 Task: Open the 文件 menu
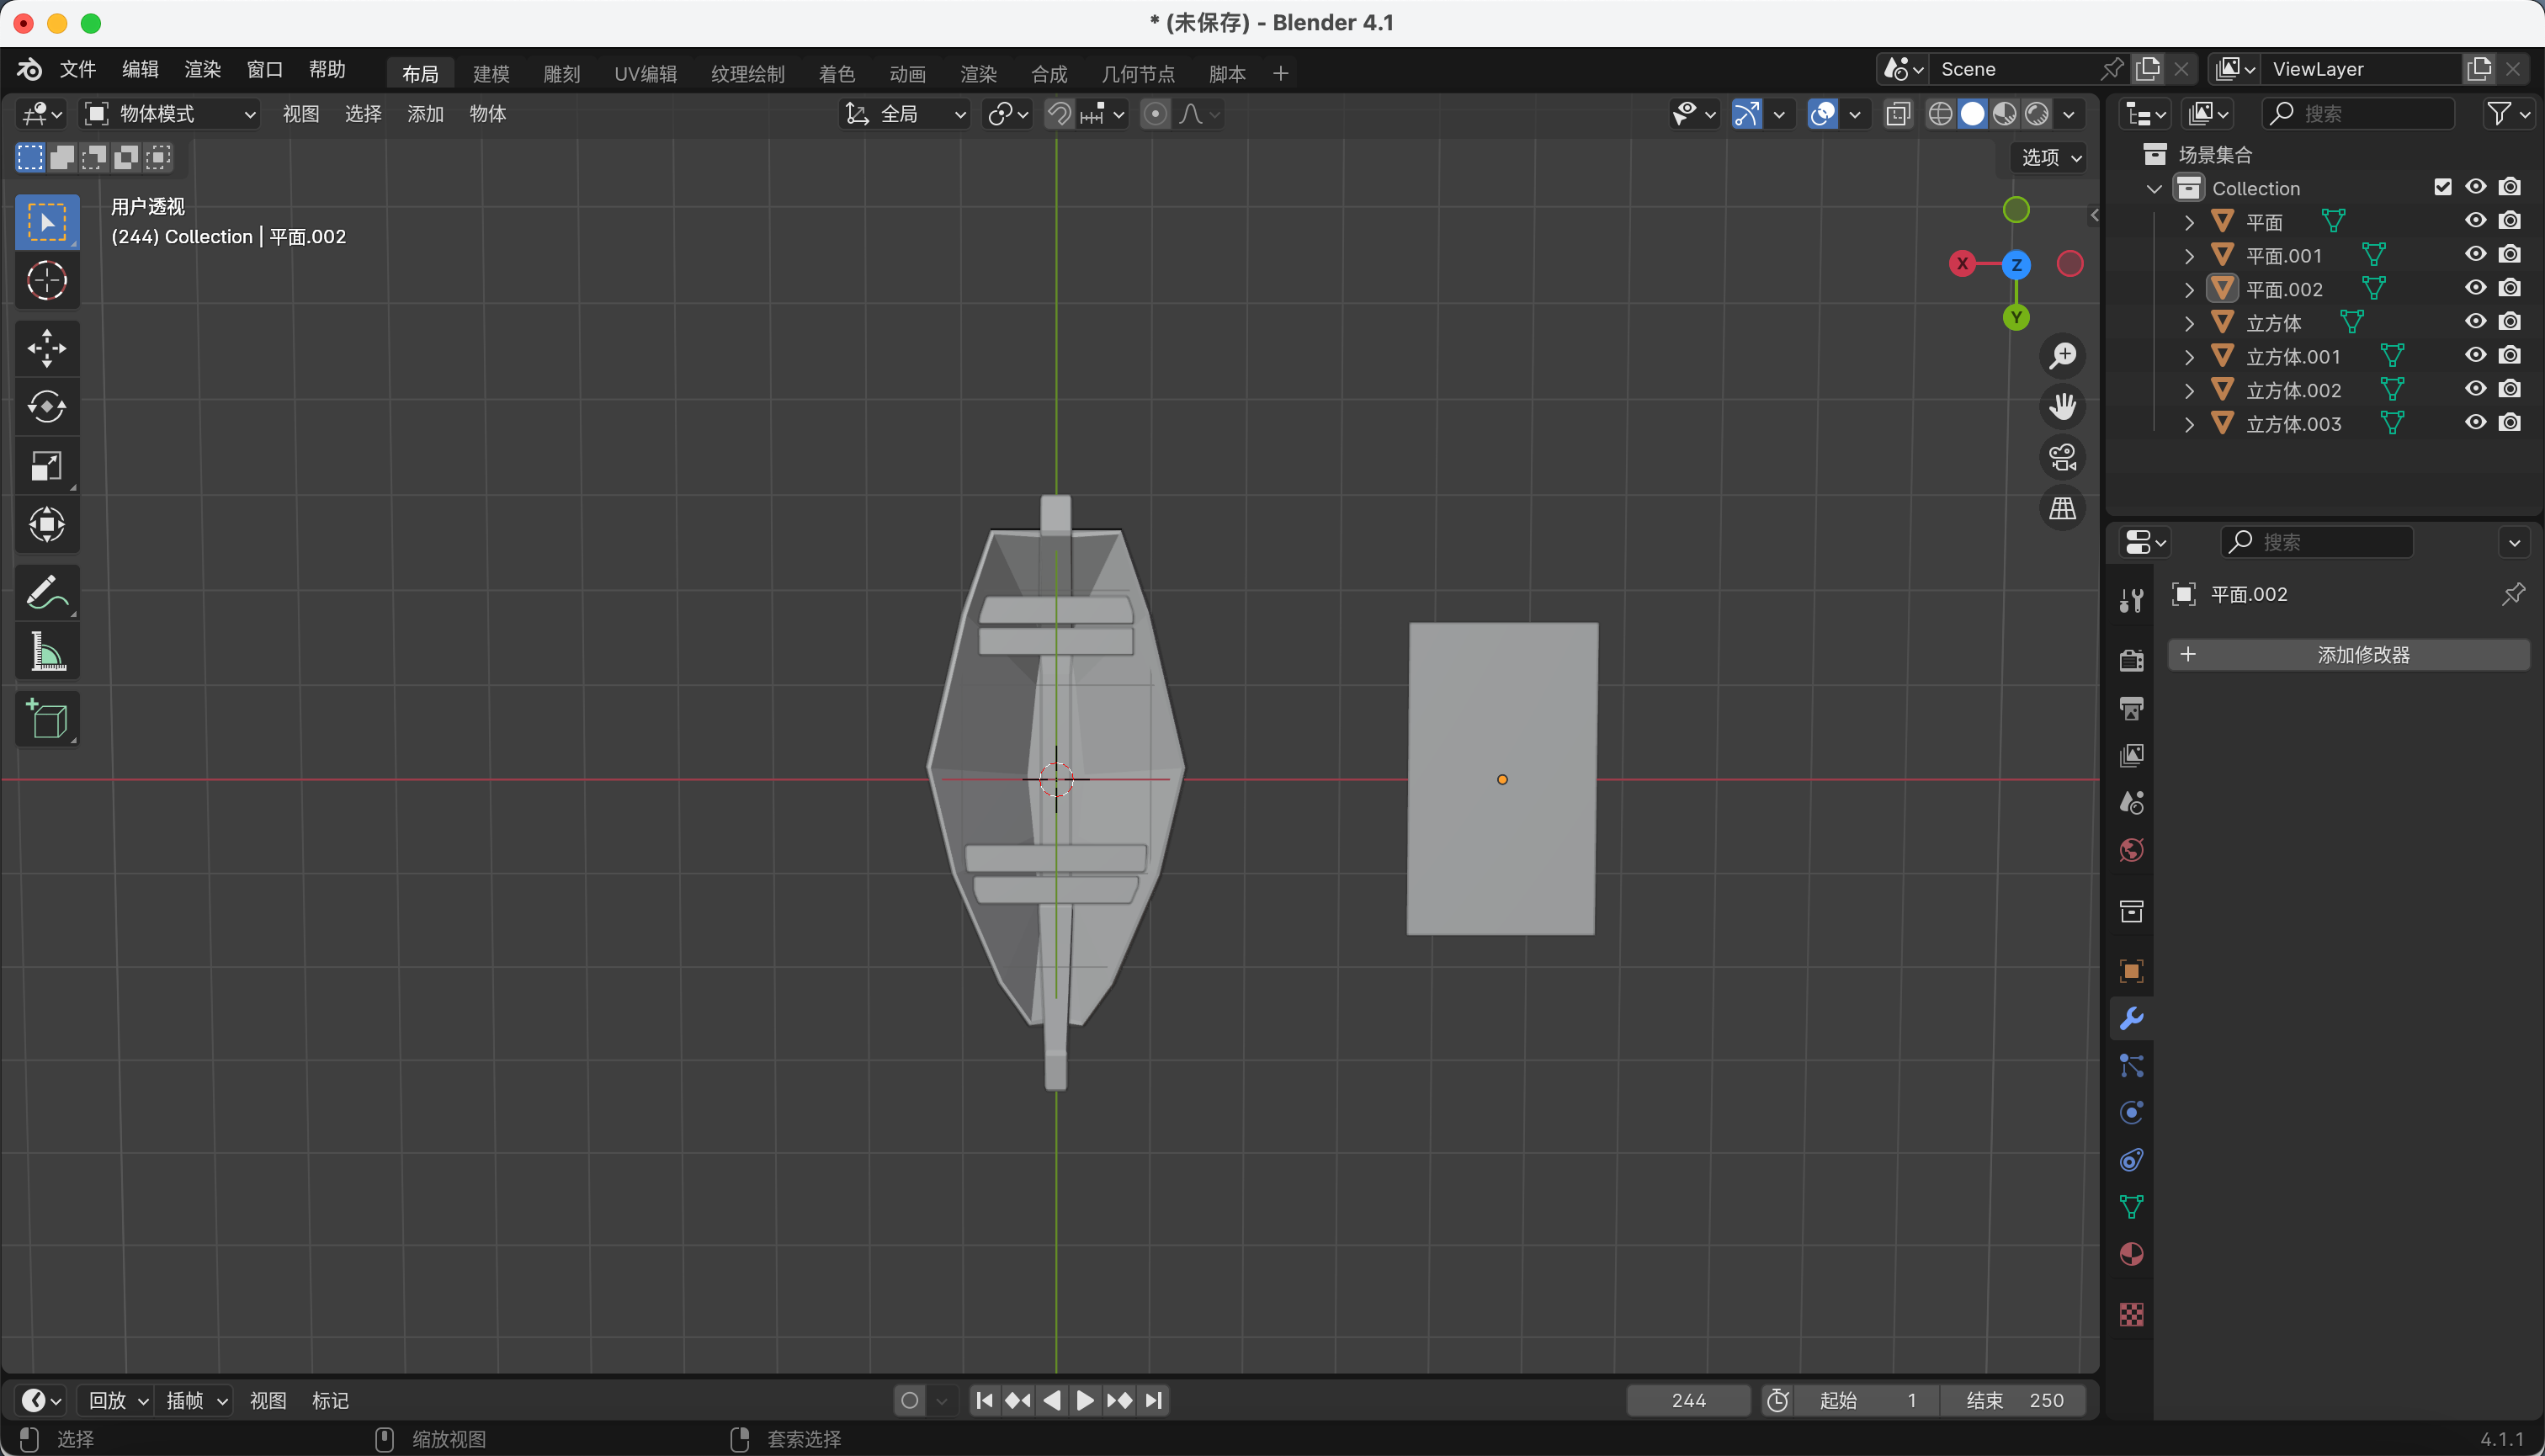[77, 69]
